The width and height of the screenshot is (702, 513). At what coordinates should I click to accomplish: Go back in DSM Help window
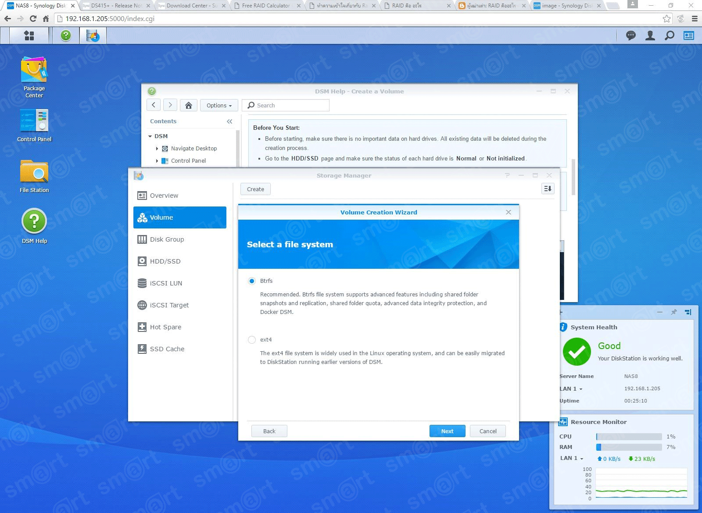pyautogui.click(x=153, y=105)
